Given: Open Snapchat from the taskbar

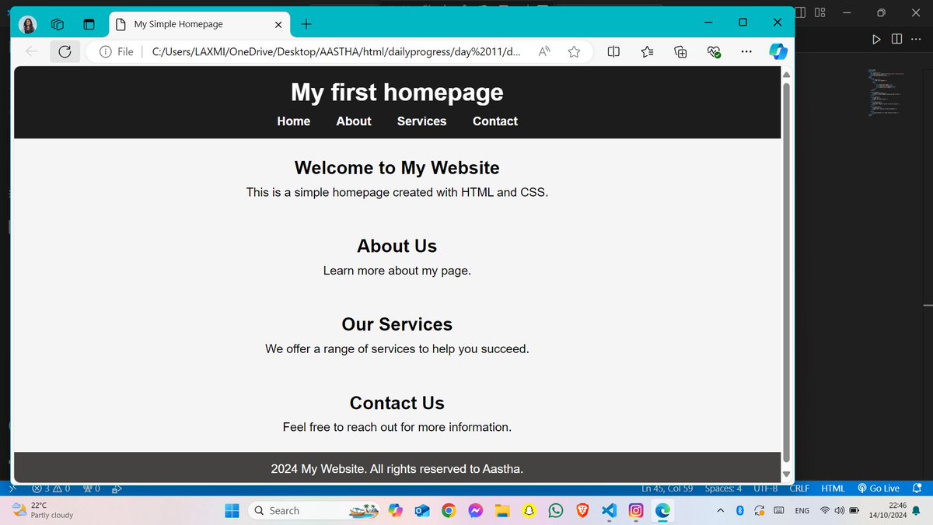Looking at the screenshot, I should point(529,511).
